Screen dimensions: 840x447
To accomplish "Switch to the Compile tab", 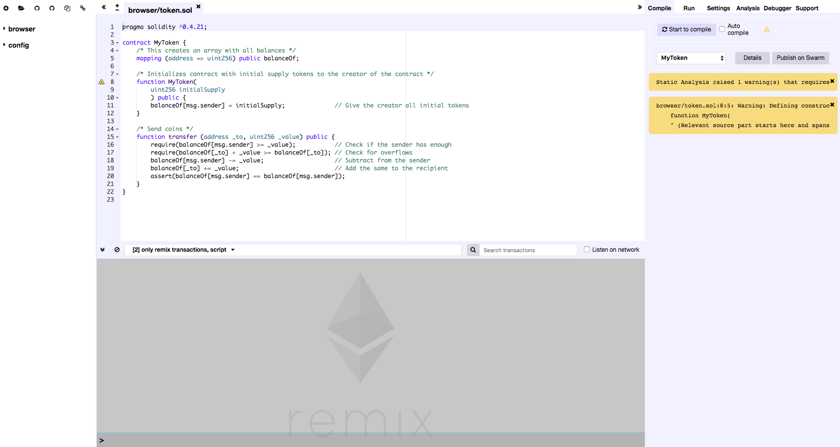I will [x=660, y=8].
